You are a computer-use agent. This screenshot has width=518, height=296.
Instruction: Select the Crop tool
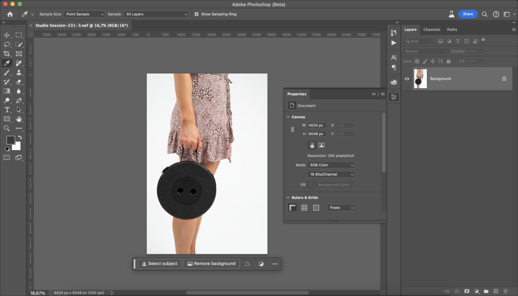click(7, 54)
